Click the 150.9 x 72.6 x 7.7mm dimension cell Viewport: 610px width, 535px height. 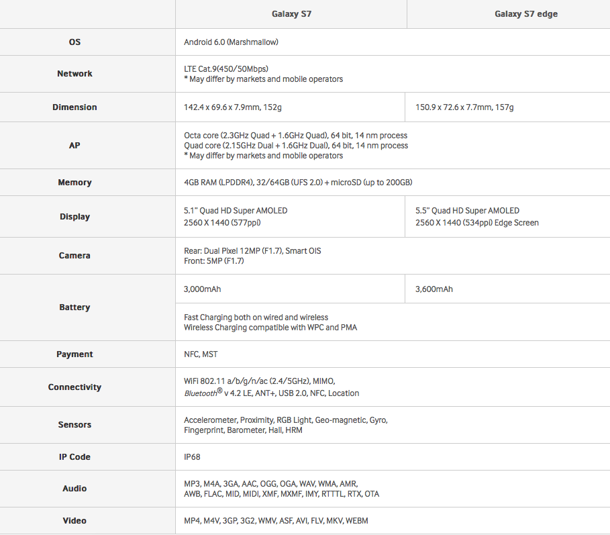(464, 107)
